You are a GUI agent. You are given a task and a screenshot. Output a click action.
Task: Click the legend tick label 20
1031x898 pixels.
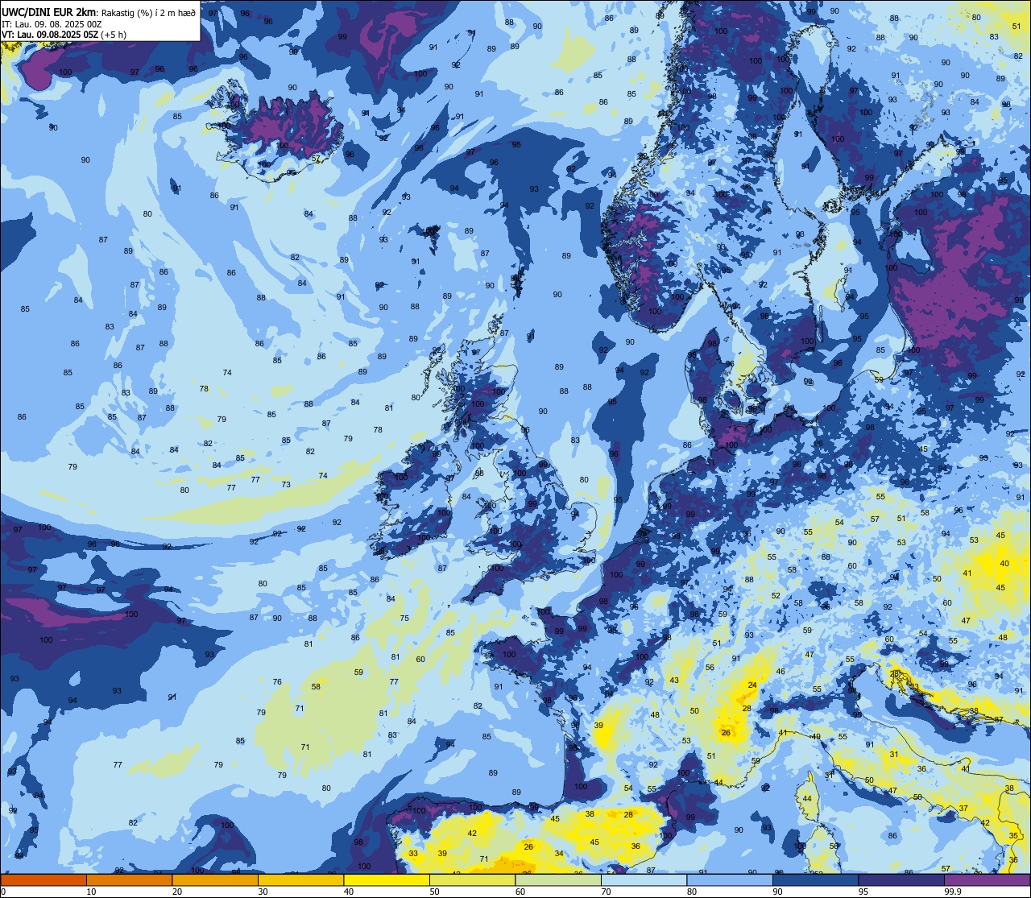point(177,892)
